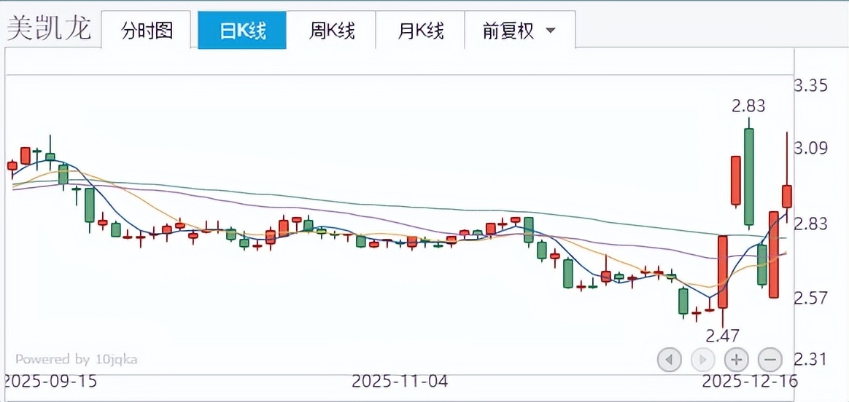Click the 2.83 high price label
The image size is (849, 402).
pos(748,106)
